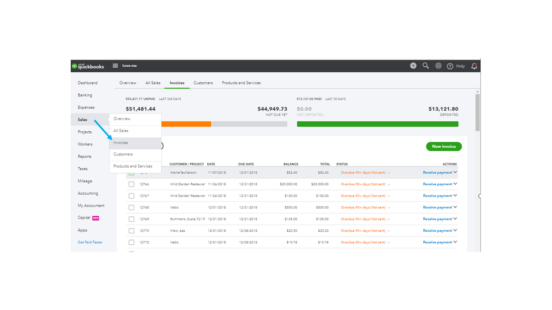Click the green deposited money bar

(x=377, y=124)
